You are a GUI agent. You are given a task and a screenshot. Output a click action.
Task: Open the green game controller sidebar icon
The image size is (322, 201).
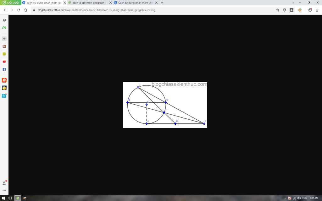tap(4, 28)
